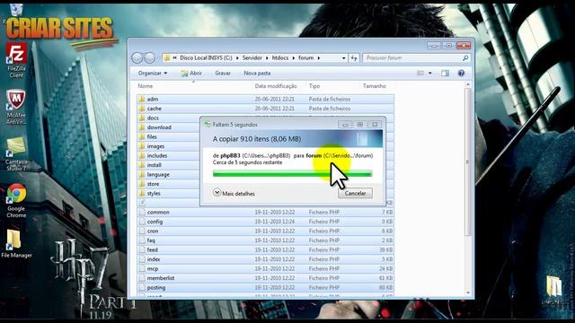Select the images folder icon
Image resolution: width=575 pixels, height=323 pixels.
click(x=142, y=146)
